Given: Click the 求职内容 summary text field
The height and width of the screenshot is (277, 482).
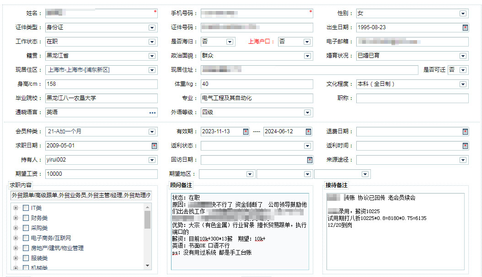Looking at the screenshot, I should coord(81,195).
